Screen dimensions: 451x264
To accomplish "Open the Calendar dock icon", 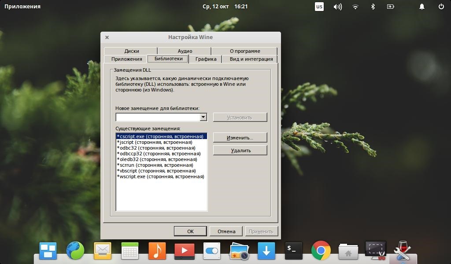I will point(130,251).
